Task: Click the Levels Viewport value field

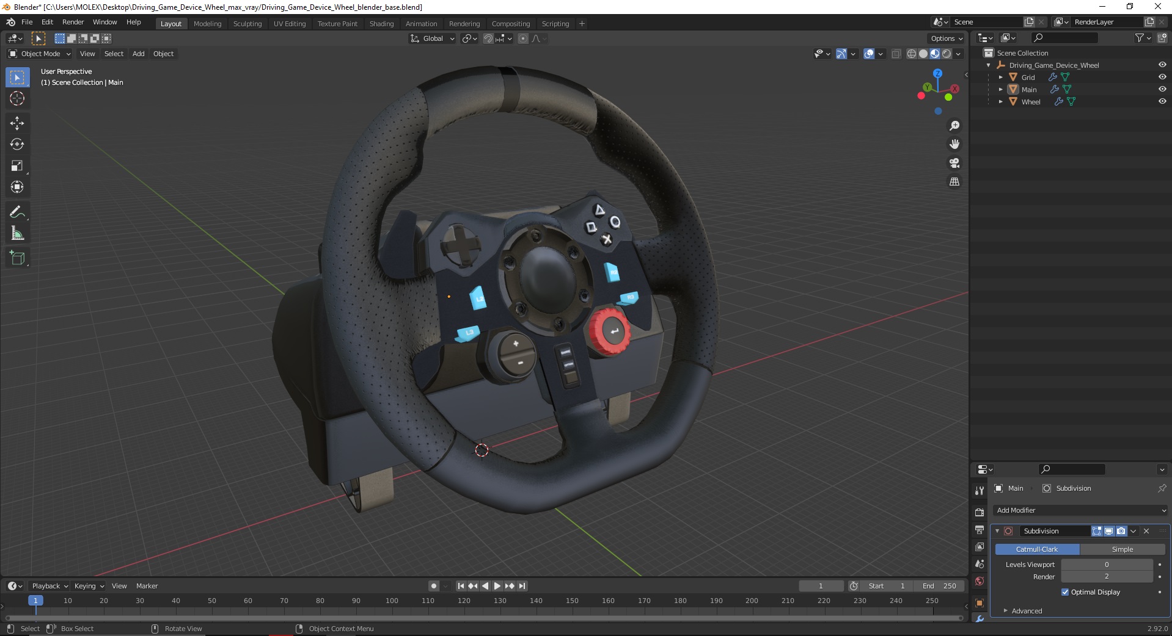Action: tap(1107, 565)
